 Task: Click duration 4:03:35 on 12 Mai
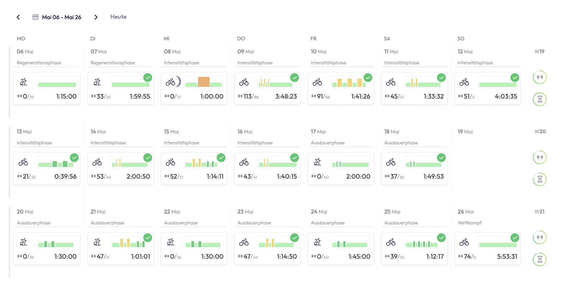(506, 96)
